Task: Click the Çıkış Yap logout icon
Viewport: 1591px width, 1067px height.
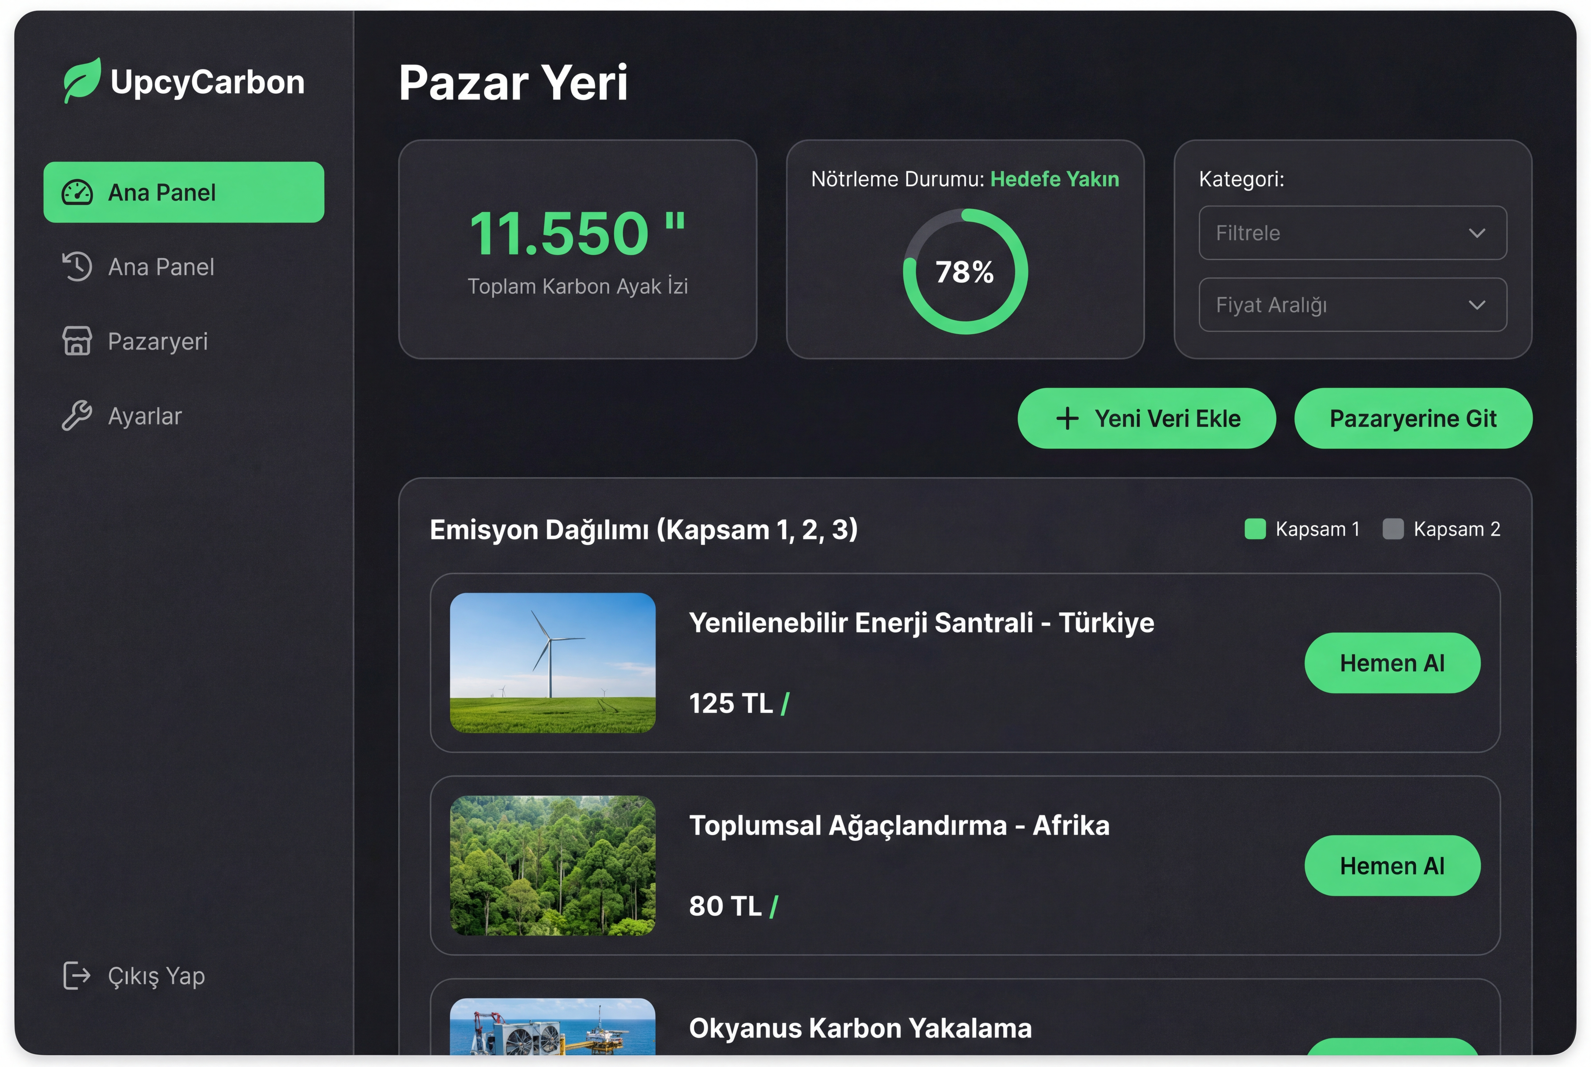Action: (76, 975)
